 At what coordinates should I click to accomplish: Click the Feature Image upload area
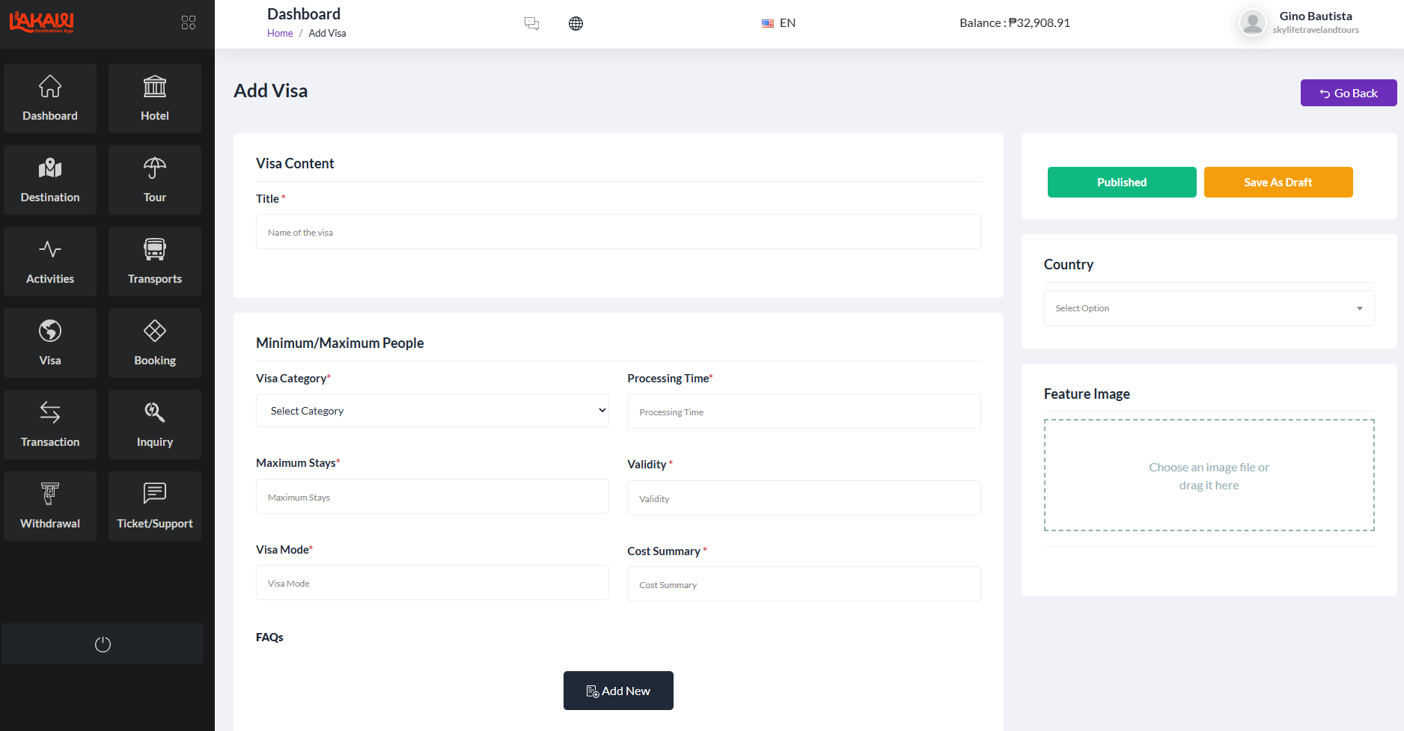tap(1209, 475)
